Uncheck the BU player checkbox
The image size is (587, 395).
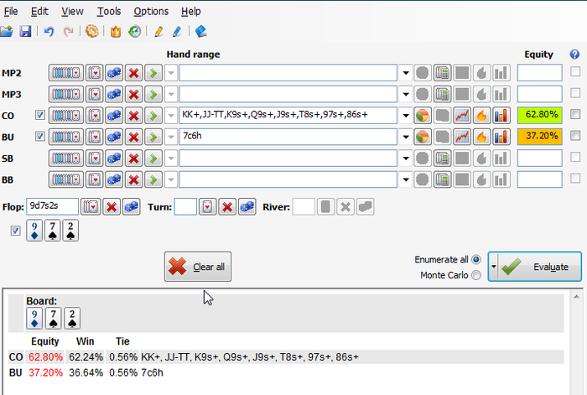click(x=40, y=137)
